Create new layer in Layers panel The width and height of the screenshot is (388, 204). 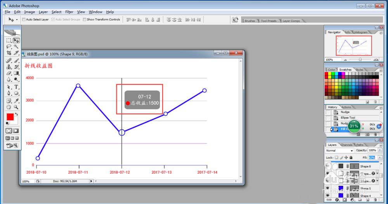pos(367,200)
